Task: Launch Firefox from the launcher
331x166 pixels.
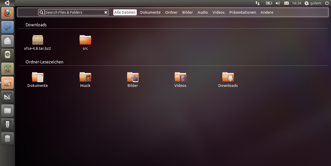Action: (7, 13)
